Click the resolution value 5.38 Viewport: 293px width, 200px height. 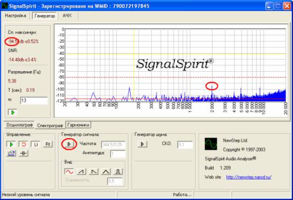12,81
